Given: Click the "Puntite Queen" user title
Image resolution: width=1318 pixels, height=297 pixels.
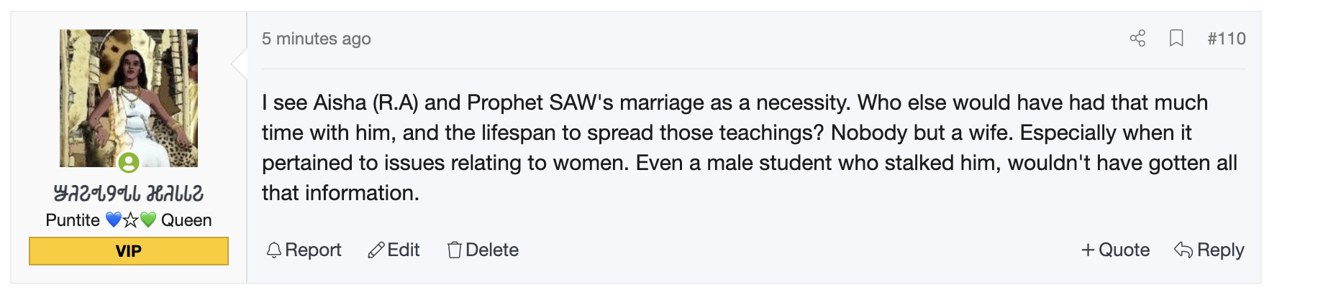Looking at the screenshot, I should [129, 220].
